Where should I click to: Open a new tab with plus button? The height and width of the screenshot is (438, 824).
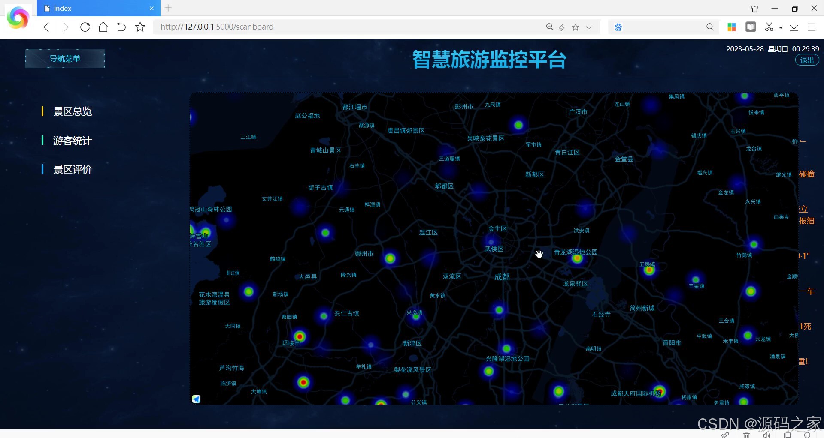pos(168,8)
